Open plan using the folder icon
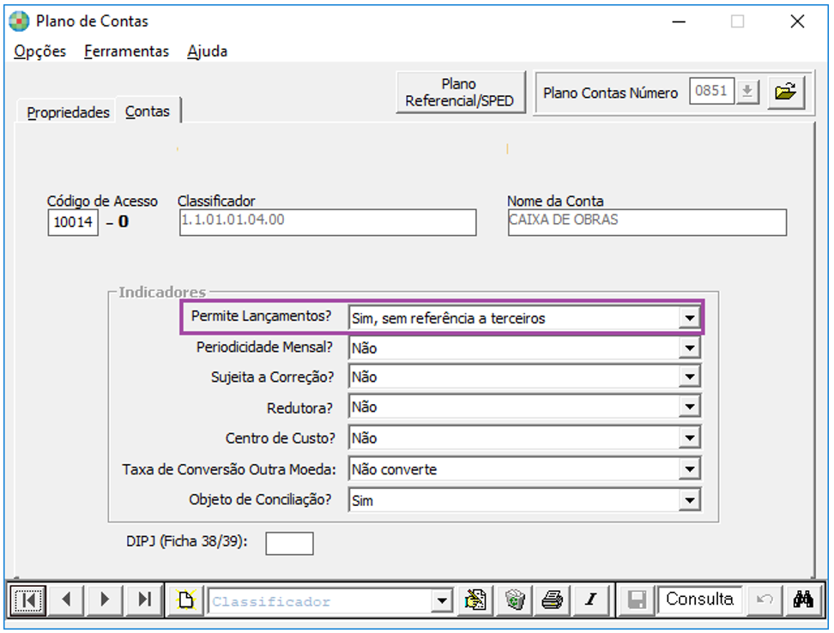Screen dimensions: 834x633 point(786,93)
